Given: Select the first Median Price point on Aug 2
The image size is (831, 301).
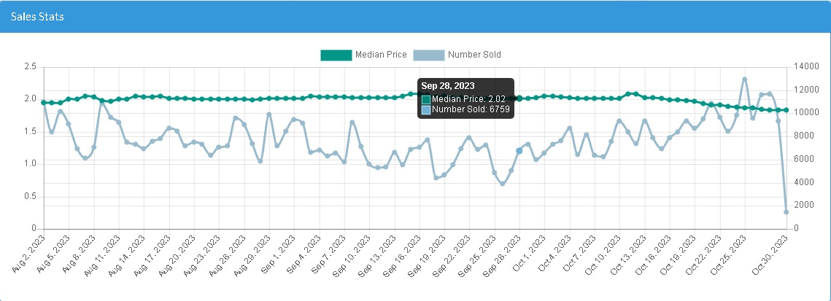Looking at the screenshot, I should pos(44,103).
